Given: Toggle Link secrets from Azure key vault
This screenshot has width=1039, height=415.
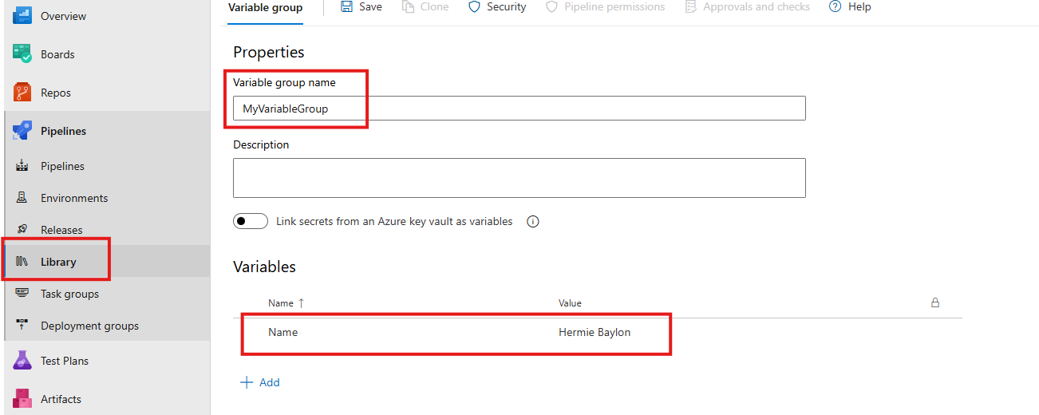Looking at the screenshot, I should pyautogui.click(x=251, y=221).
